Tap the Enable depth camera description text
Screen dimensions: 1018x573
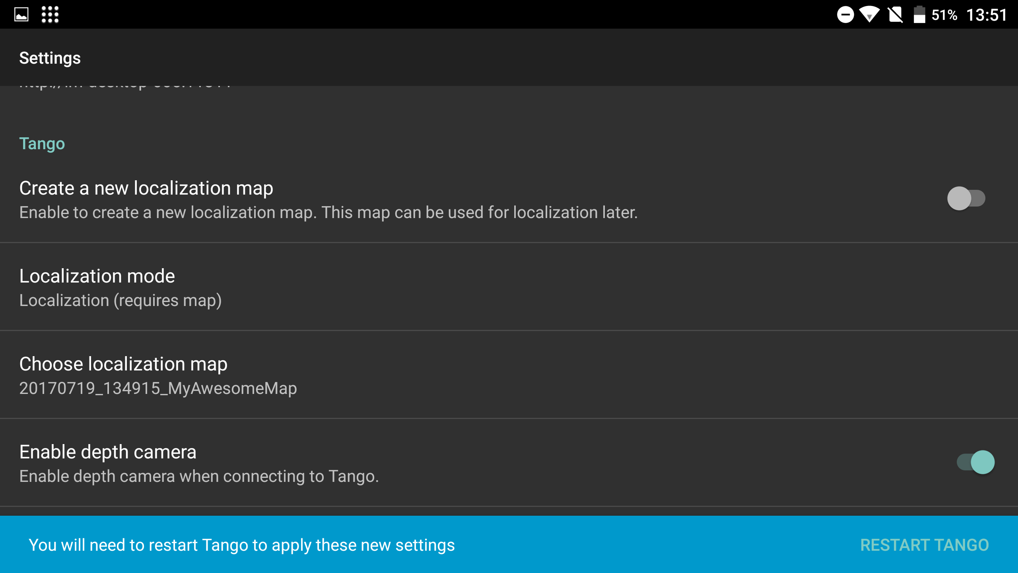coord(199,476)
